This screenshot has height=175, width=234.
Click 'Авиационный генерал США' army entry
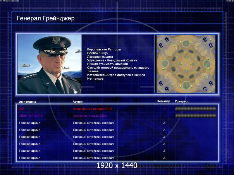click(x=92, y=109)
